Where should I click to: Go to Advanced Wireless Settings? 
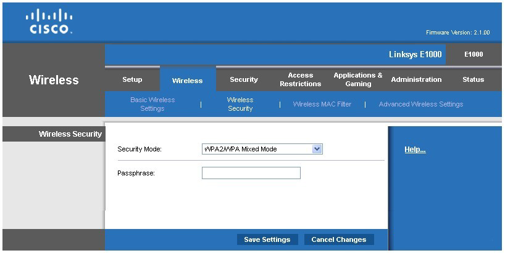click(x=420, y=104)
